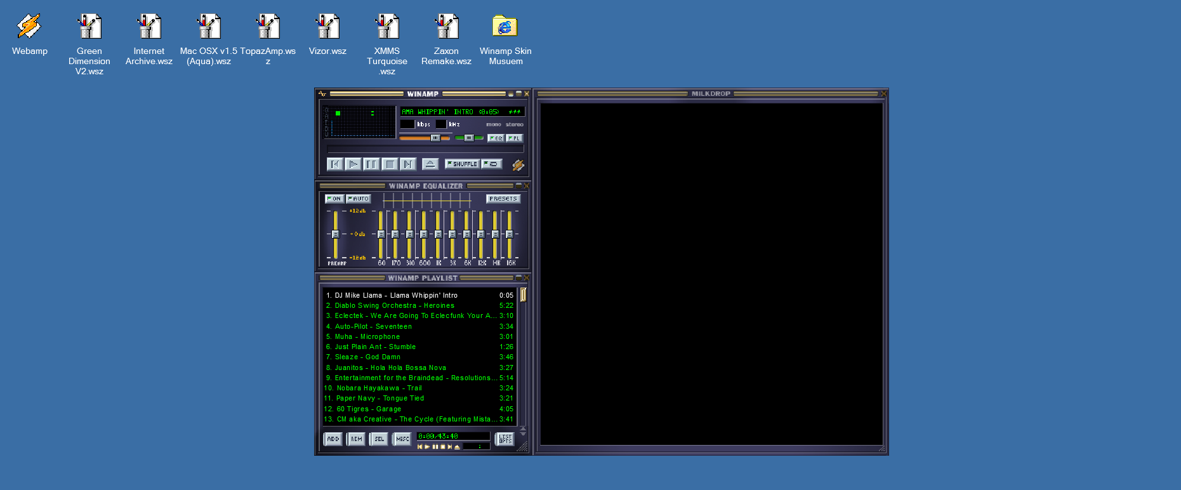Open equalizer PRESETS menu
Image resolution: width=1181 pixels, height=490 pixels.
click(x=503, y=199)
